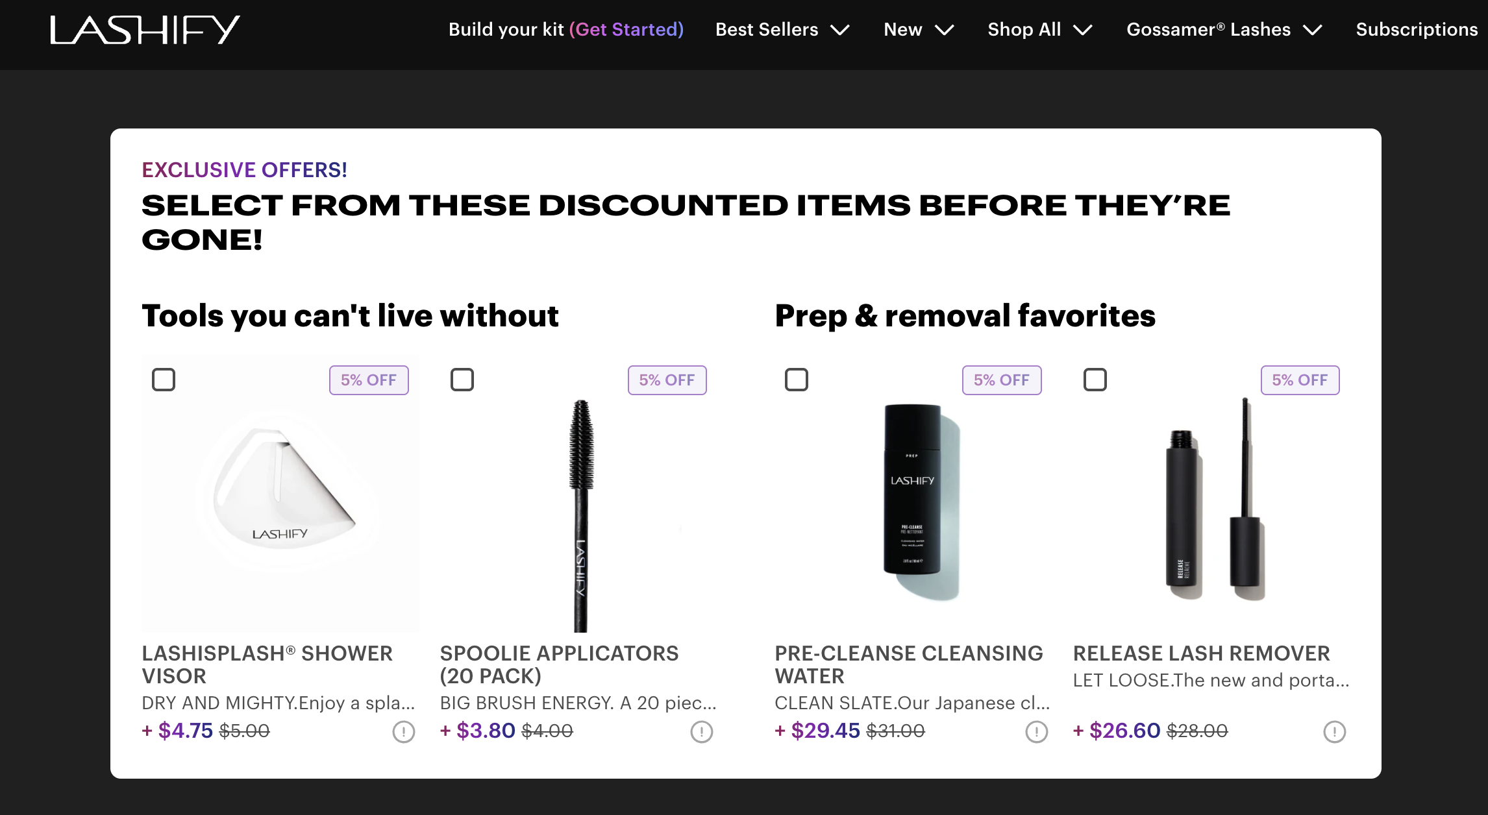Select the Release Lash Remover checkbox
Screen dimensions: 1488x815
click(1095, 380)
